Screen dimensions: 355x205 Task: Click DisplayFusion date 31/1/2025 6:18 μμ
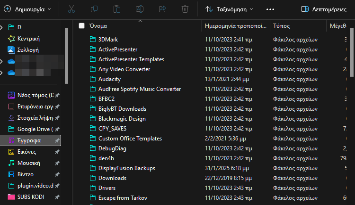tap(227, 168)
